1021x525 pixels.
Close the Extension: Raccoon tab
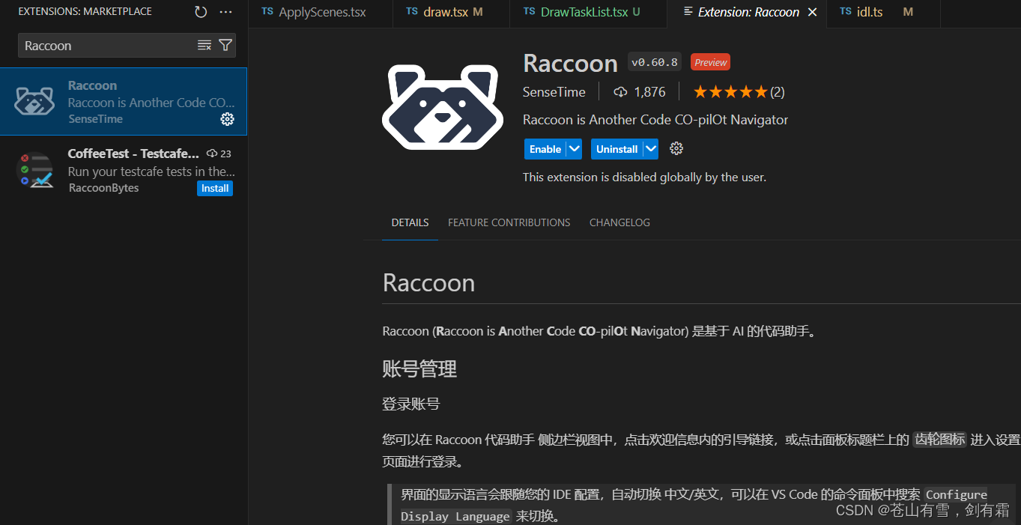(x=812, y=12)
